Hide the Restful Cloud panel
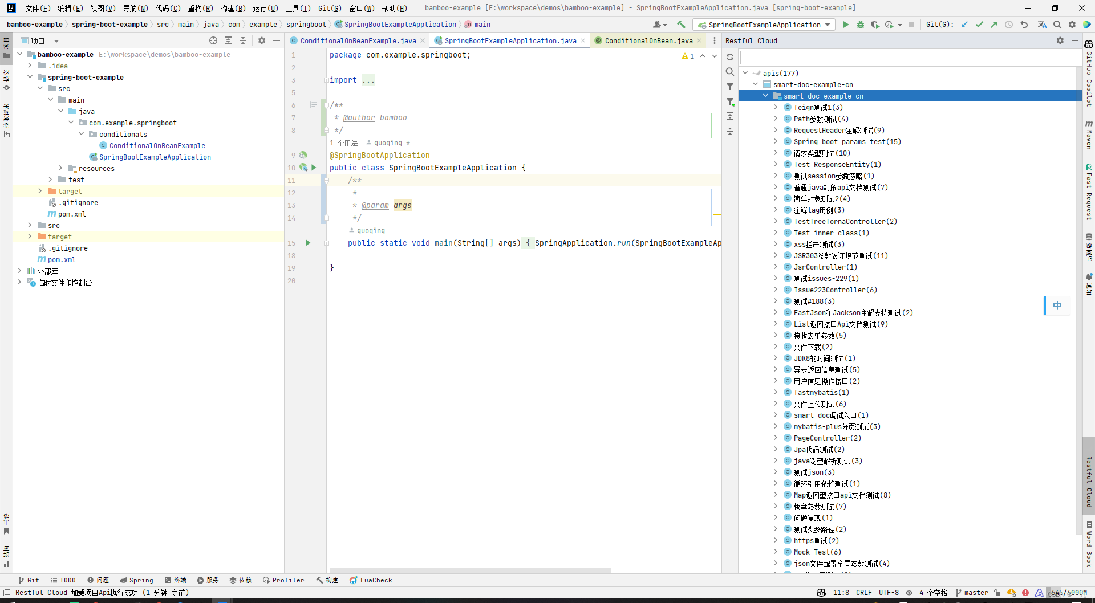Viewport: 1095px width, 603px height. point(1075,40)
